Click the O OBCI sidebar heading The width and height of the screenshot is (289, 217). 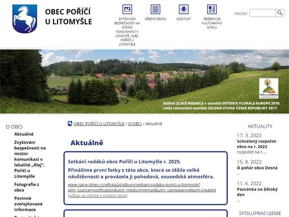[14, 127]
